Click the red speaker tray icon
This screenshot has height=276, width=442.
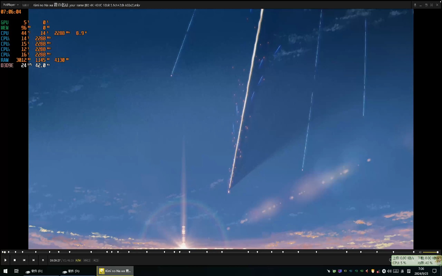pyautogui.click(x=367, y=271)
